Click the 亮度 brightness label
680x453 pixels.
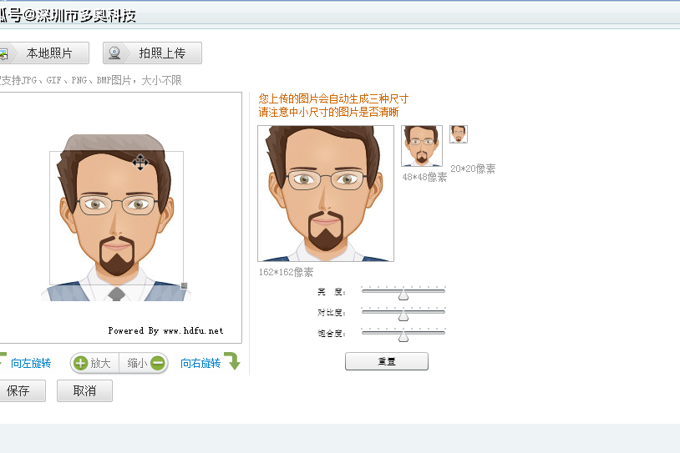tap(332, 292)
